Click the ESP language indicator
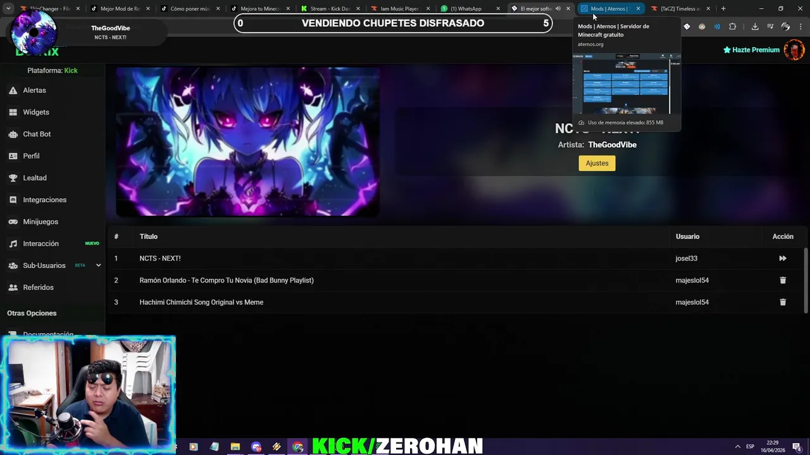The image size is (810, 455). click(750, 446)
